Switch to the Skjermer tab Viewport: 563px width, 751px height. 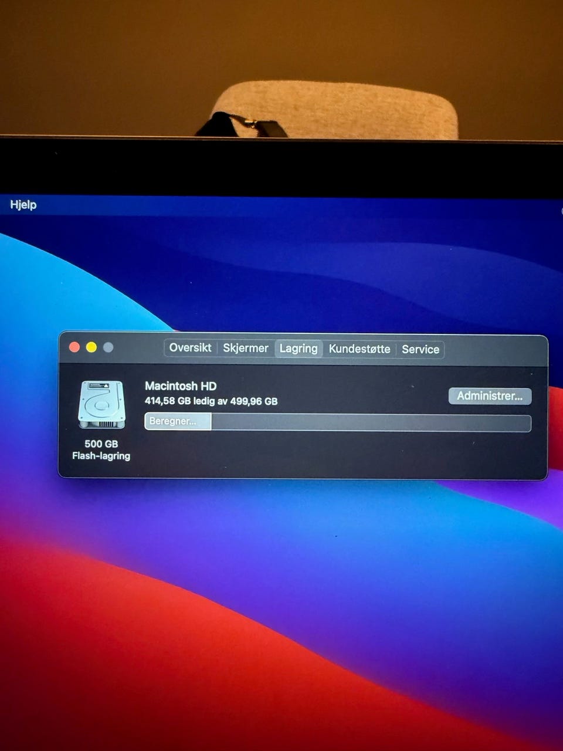click(x=246, y=349)
